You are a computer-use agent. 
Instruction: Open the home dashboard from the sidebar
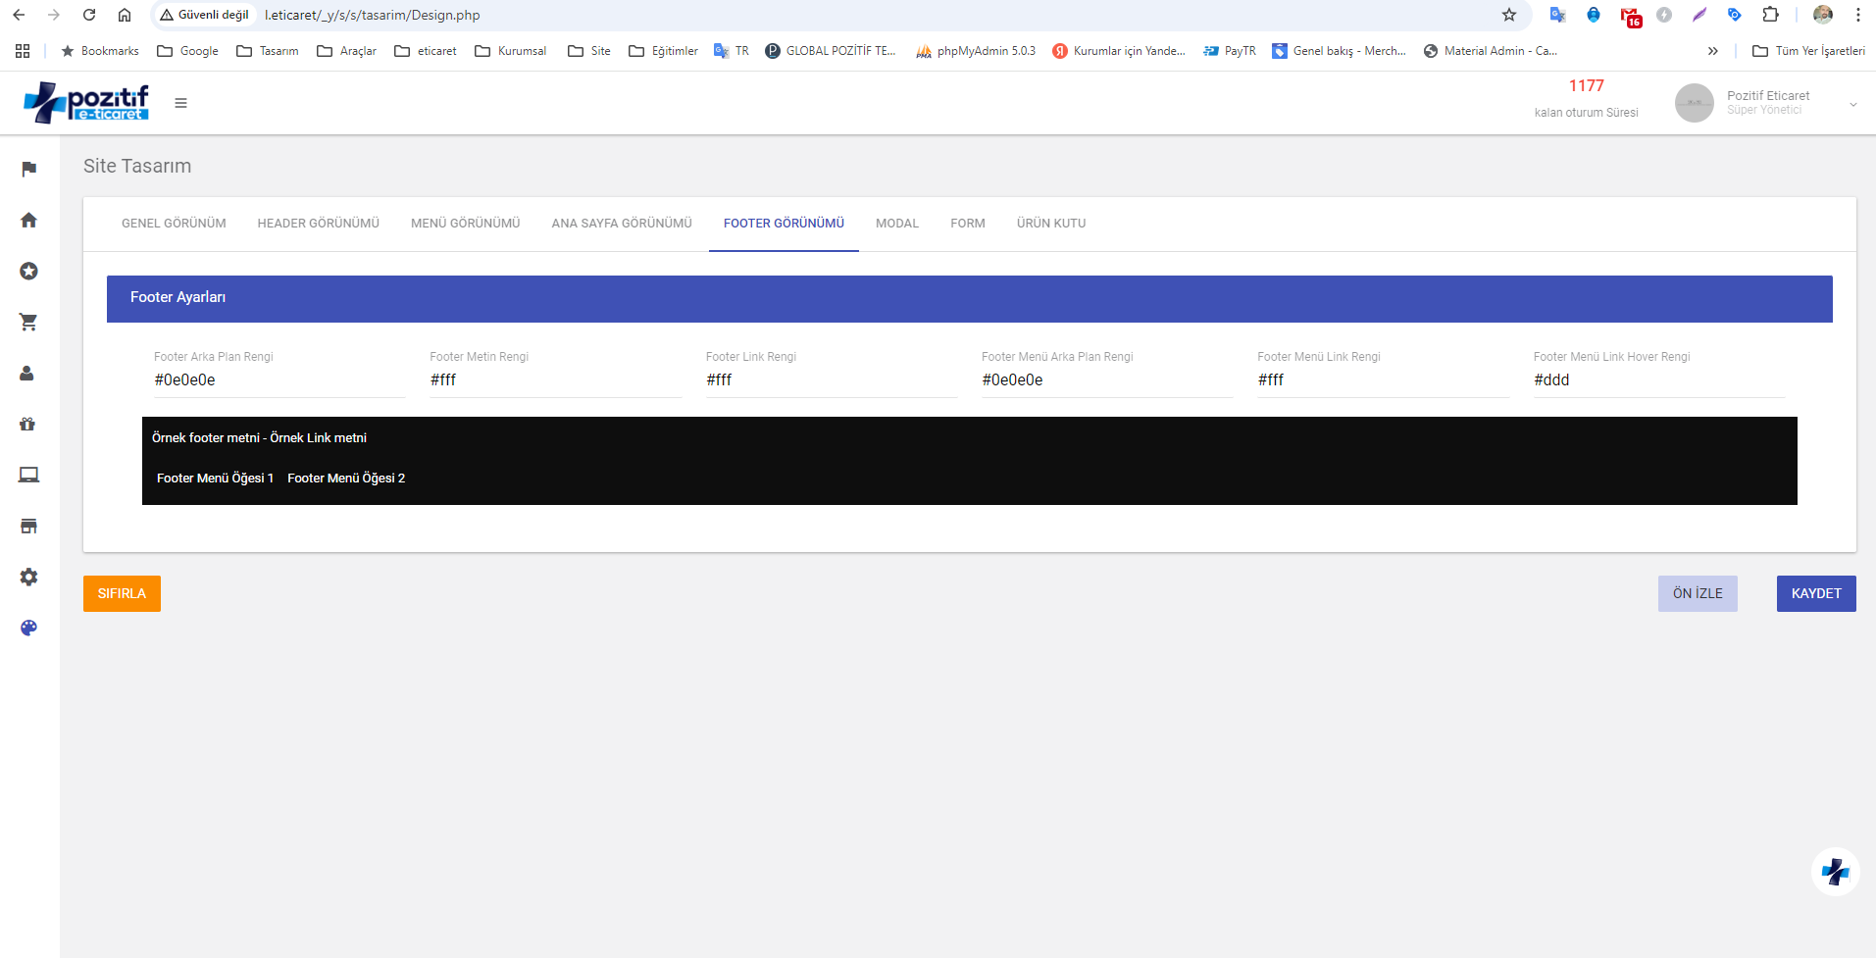point(28,220)
